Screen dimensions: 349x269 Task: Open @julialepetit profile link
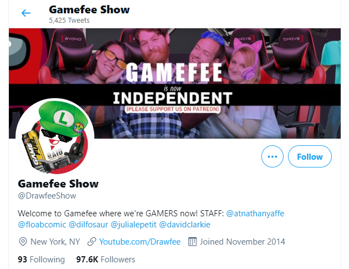[134, 225]
